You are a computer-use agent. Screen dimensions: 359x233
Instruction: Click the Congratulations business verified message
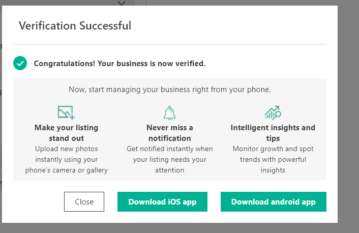119,64
